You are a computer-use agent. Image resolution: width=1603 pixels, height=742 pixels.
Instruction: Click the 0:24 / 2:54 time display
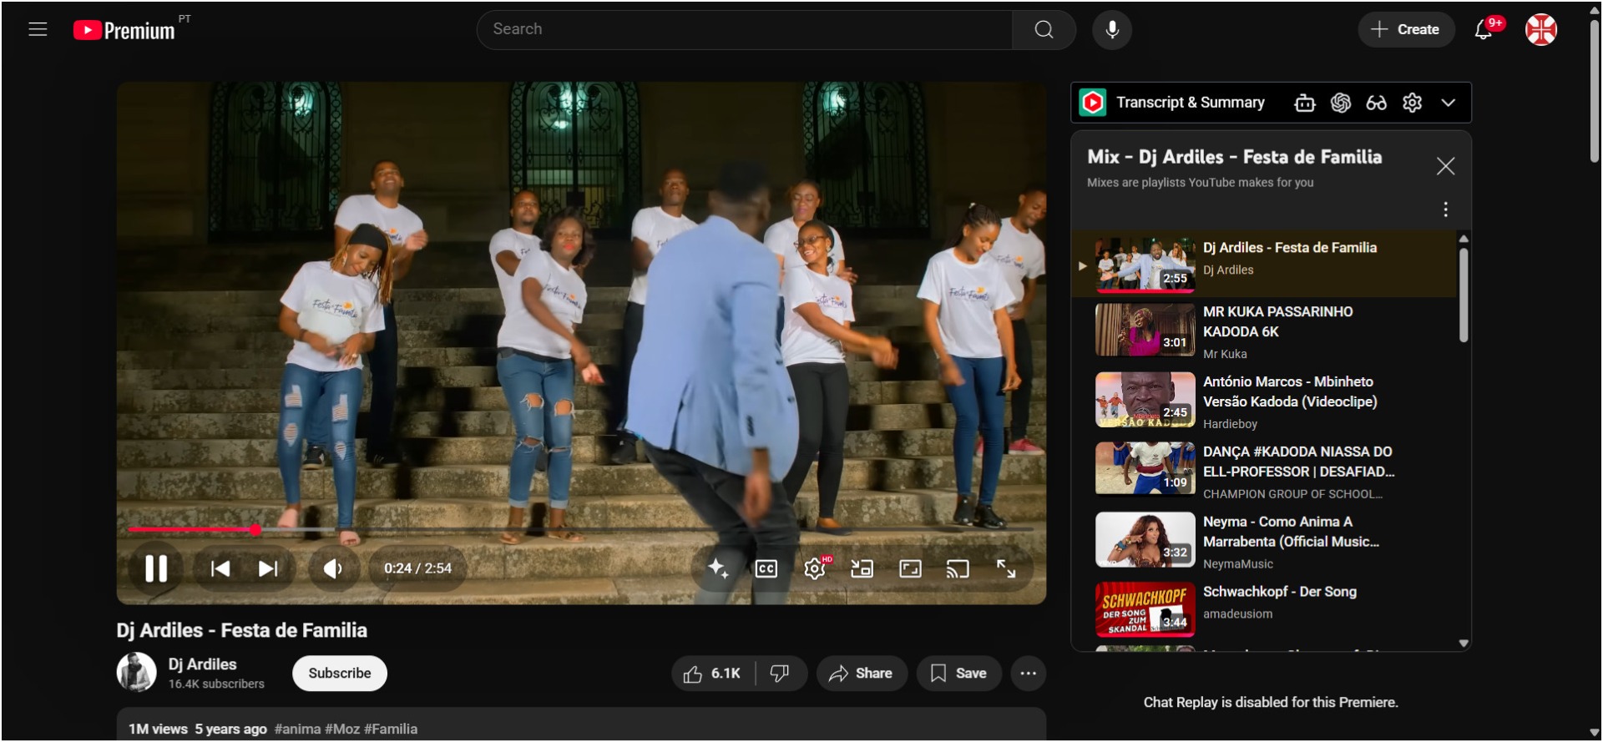[417, 568]
